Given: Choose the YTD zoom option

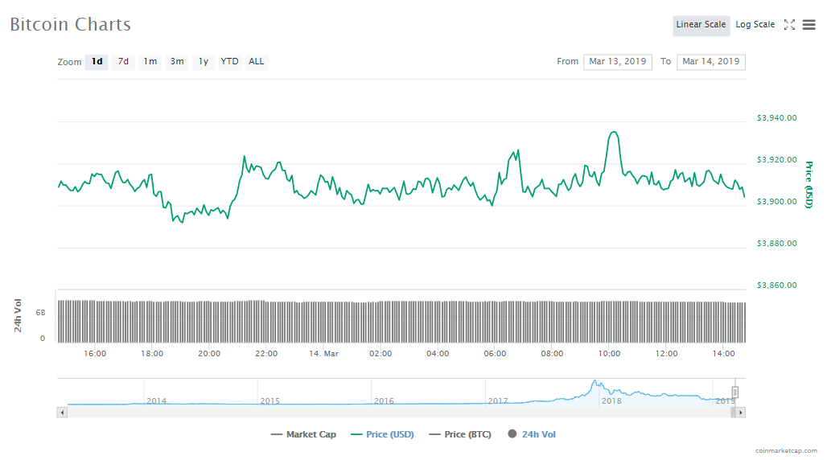Looking at the screenshot, I should point(230,62).
